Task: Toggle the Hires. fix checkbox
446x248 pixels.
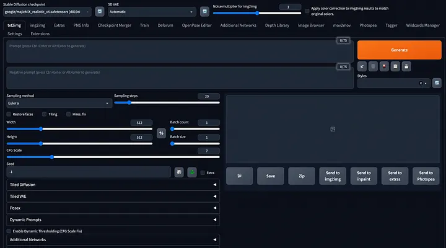Action: click(x=68, y=114)
